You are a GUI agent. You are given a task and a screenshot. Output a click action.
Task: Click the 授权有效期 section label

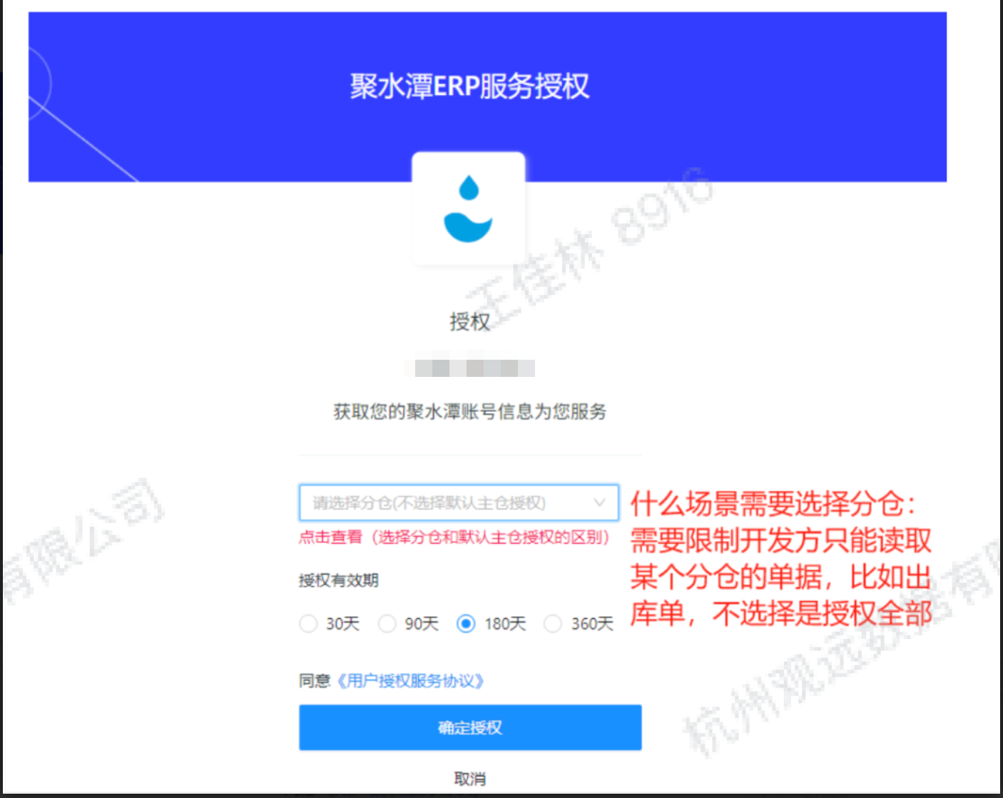point(338,580)
